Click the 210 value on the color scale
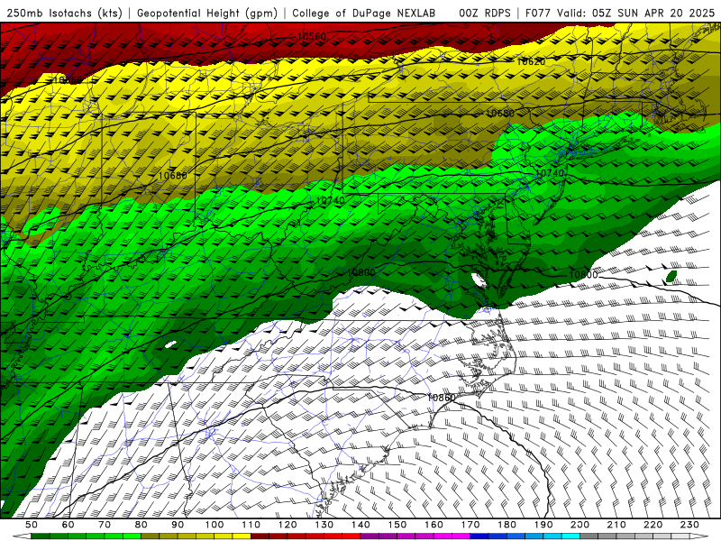This screenshot has width=721, height=541. tap(616, 525)
